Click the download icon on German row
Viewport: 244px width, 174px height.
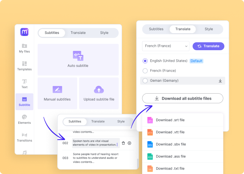[220, 81]
